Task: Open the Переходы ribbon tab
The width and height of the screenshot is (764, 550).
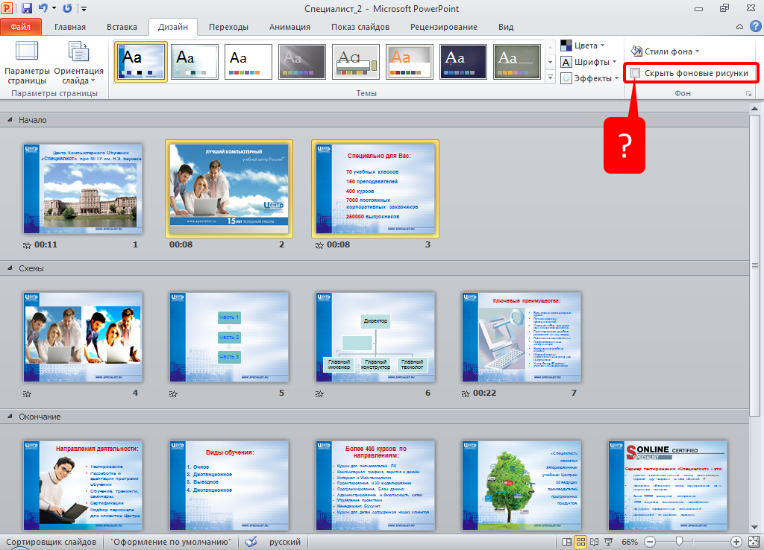Action: coord(228,27)
